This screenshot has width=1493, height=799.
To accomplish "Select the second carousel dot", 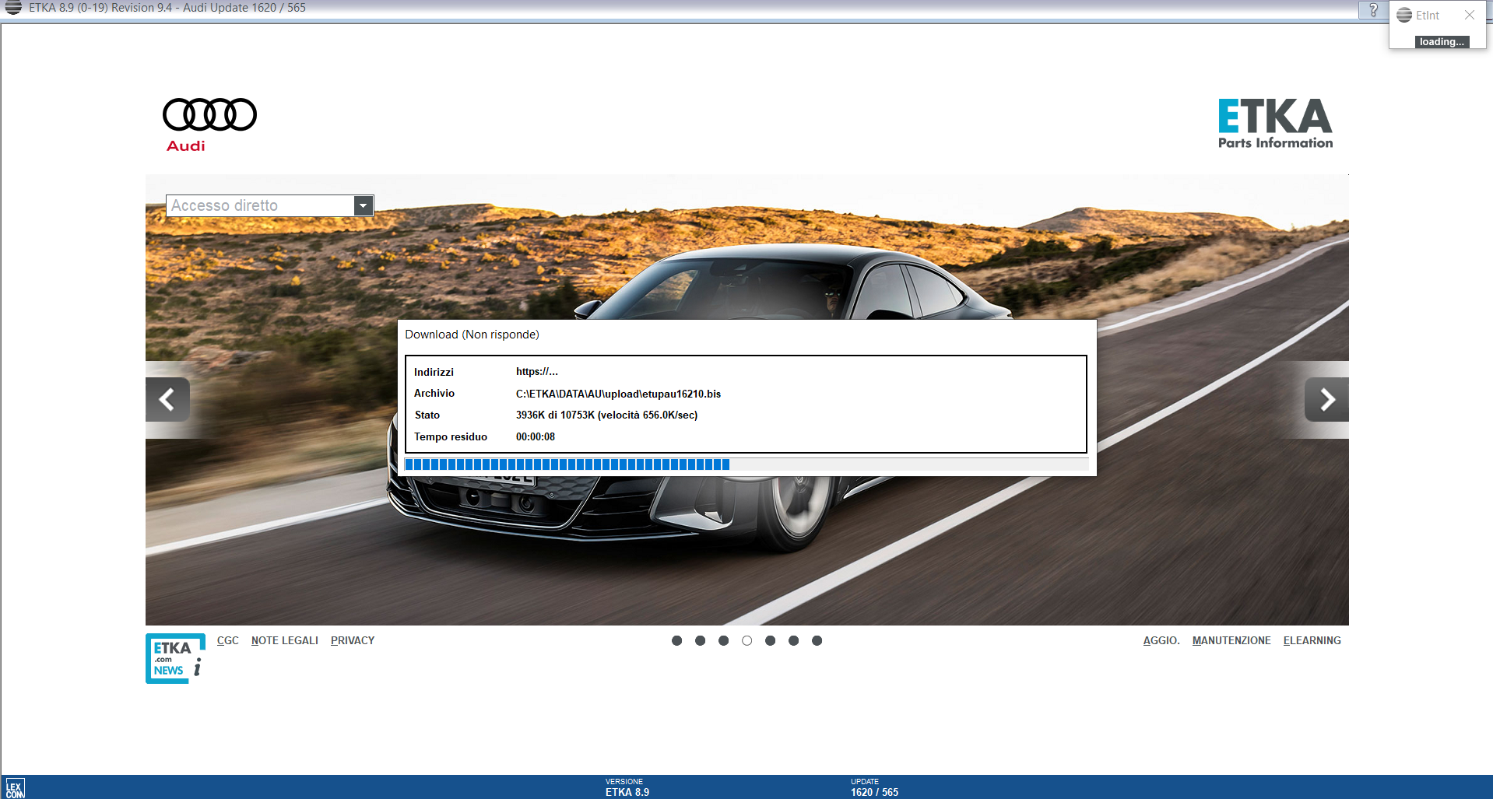I will (x=700, y=640).
